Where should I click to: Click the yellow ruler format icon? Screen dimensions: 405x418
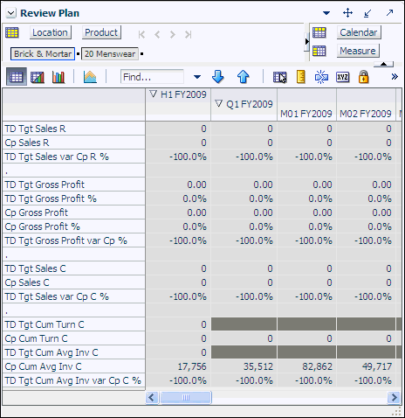[300, 77]
